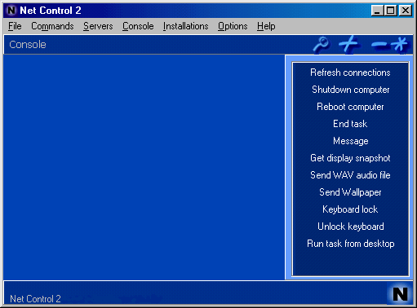Select Run task from desktop
The width and height of the screenshot is (417, 308).
tap(350, 244)
